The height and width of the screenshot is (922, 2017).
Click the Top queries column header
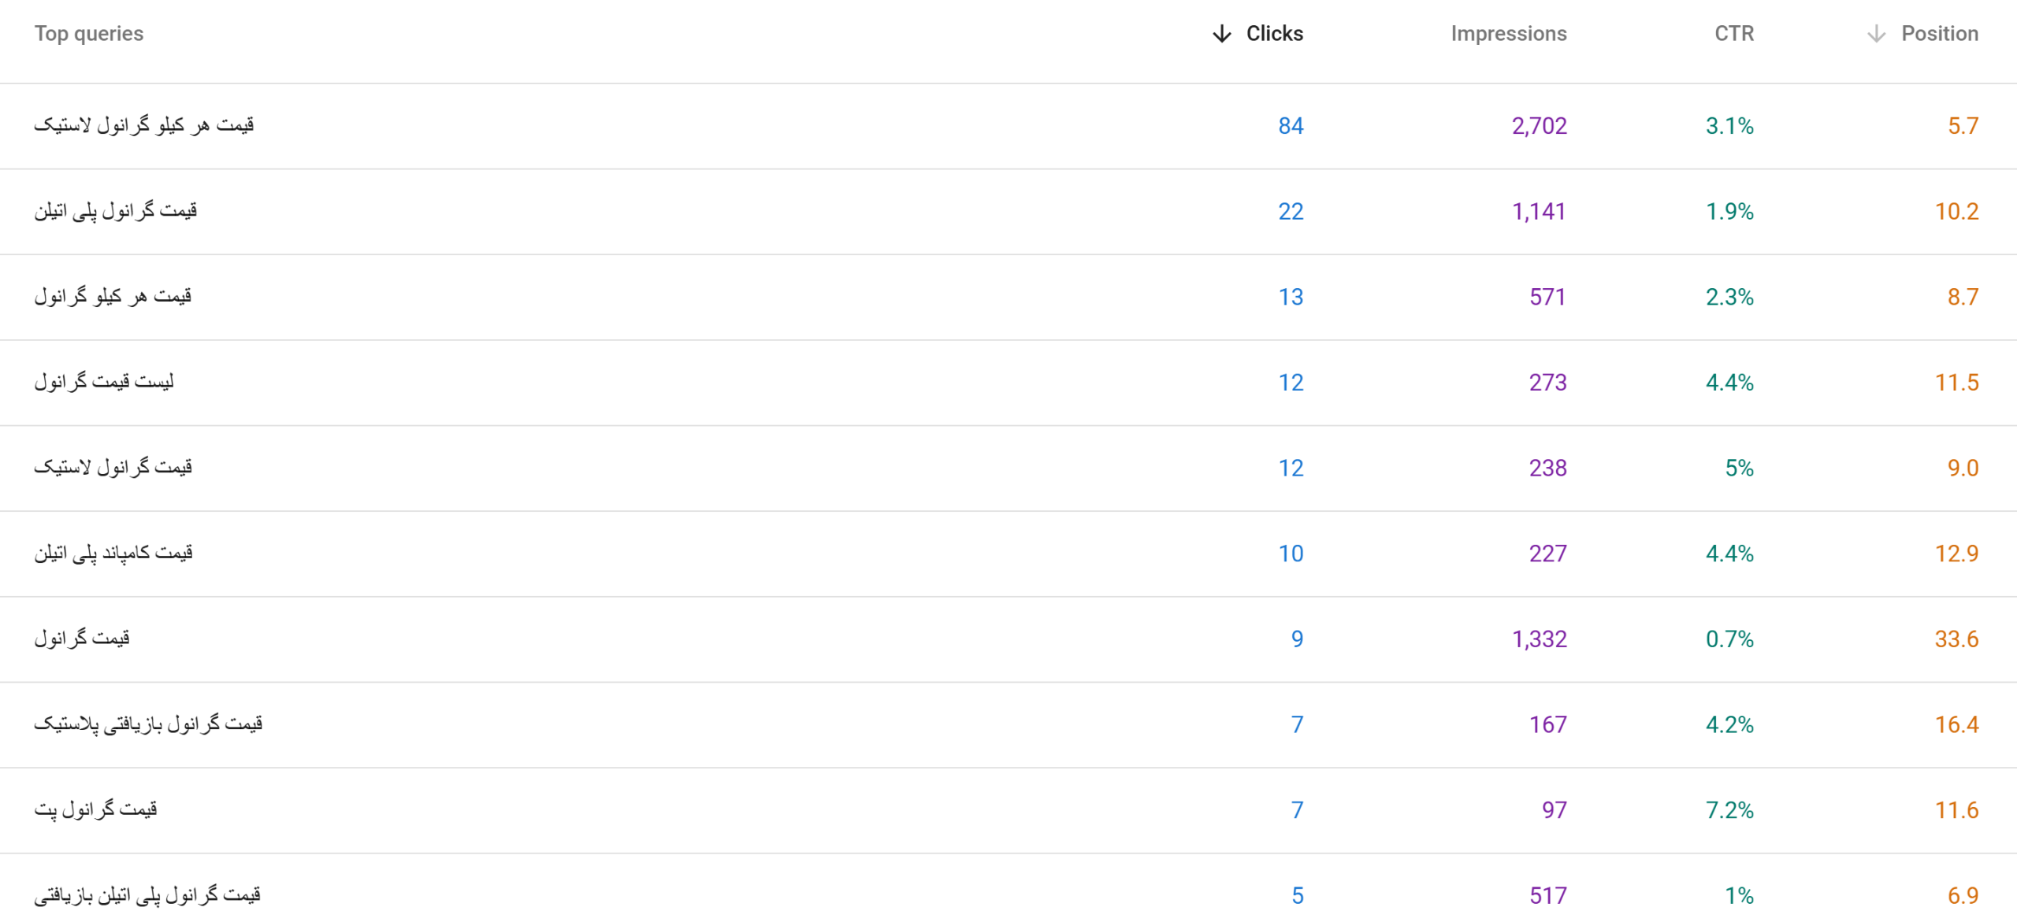pyautogui.click(x=89, y=34)
